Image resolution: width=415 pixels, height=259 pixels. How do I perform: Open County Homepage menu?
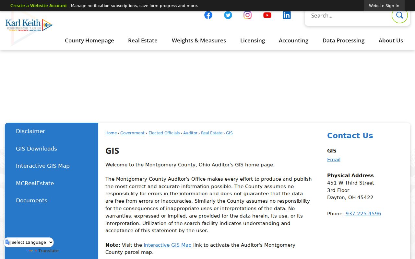89,40
